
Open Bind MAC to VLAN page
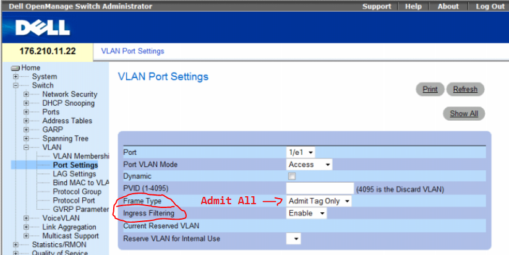coord(80,183)
